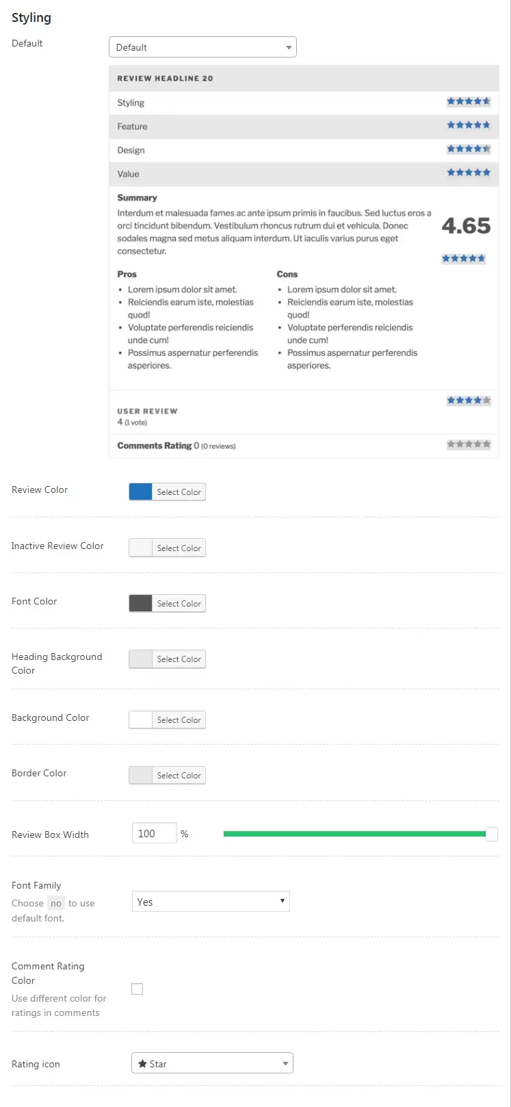The height and width of the screenshot is (1107, 511).
Task: Open the Default styling dropdown
Action: pos(202,47)
